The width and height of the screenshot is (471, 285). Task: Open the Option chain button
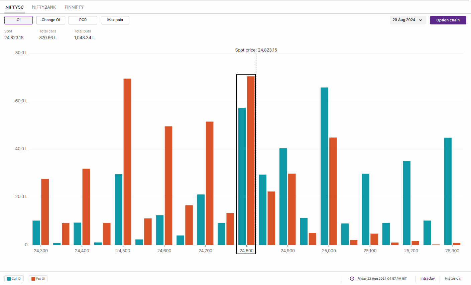(448, 20)
